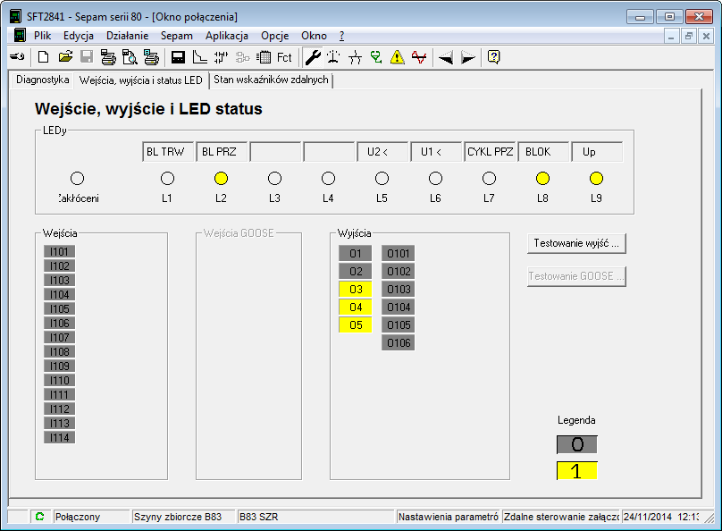This screenshot has width=722, height=531.
Task: Click the I101 input indicator
Action: [59, 251]
